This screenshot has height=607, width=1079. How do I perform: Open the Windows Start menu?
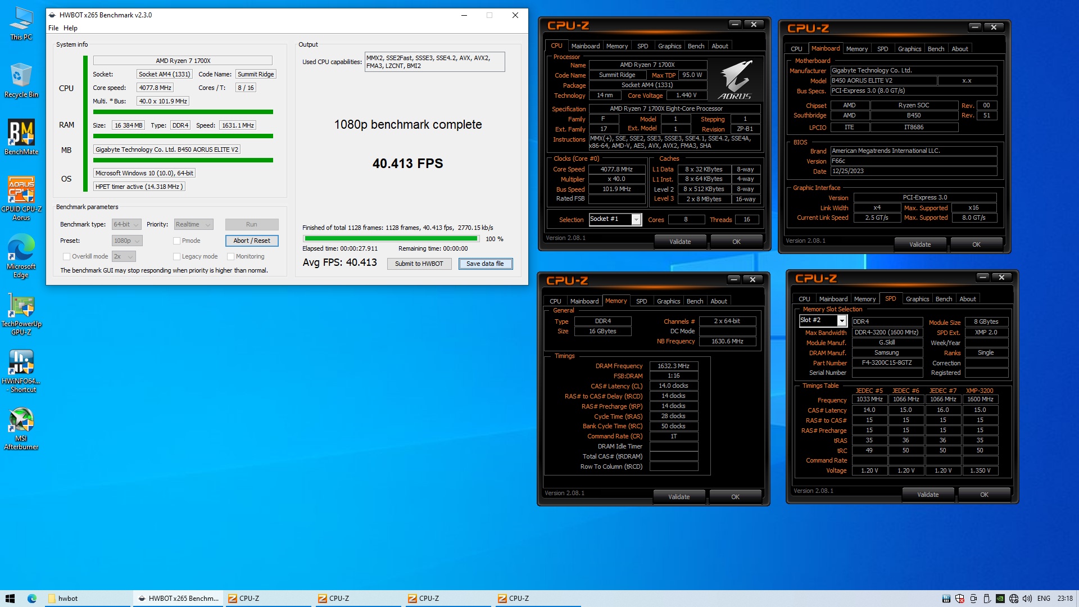(x=10, y=599)
